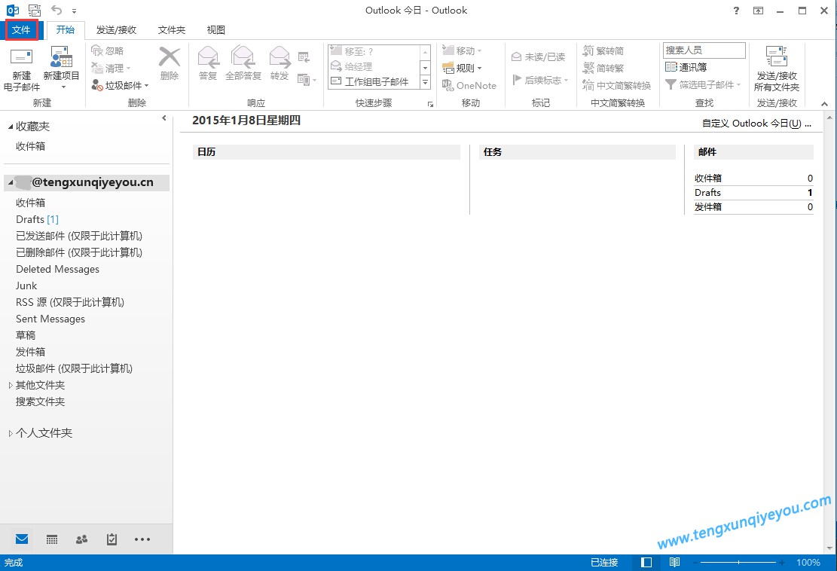Viewport: 837px width, 571px height.
Task: Open Drafts link in 邮件 summary
Action: pos(707,193)
